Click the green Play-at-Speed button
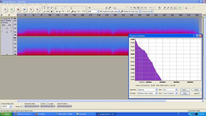The image size is (206, 116). coord(180,8)
